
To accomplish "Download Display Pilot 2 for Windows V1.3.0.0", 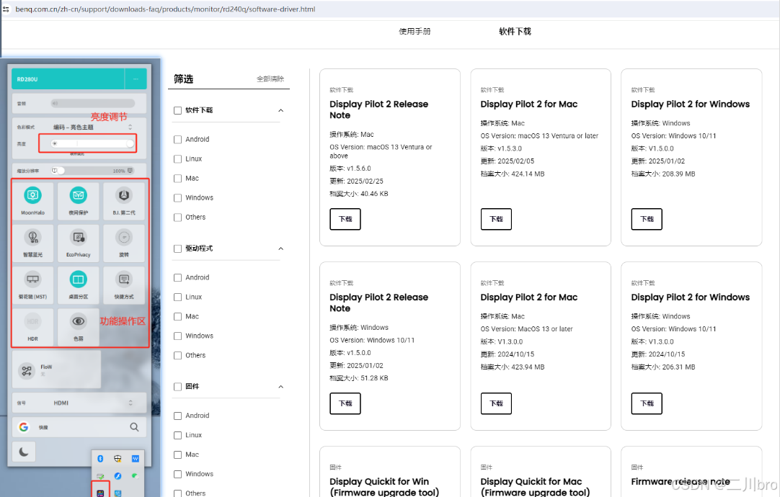I will click(647, 403).
